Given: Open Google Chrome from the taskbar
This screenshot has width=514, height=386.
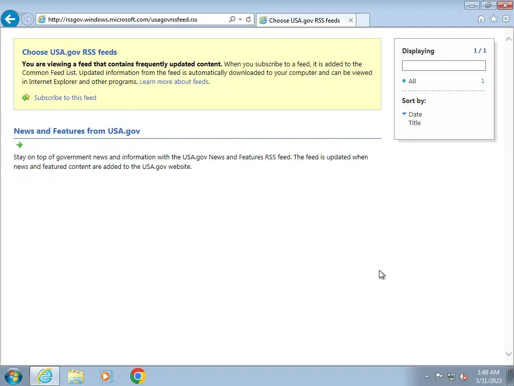Looking at the screenshot, I should 138,376.
